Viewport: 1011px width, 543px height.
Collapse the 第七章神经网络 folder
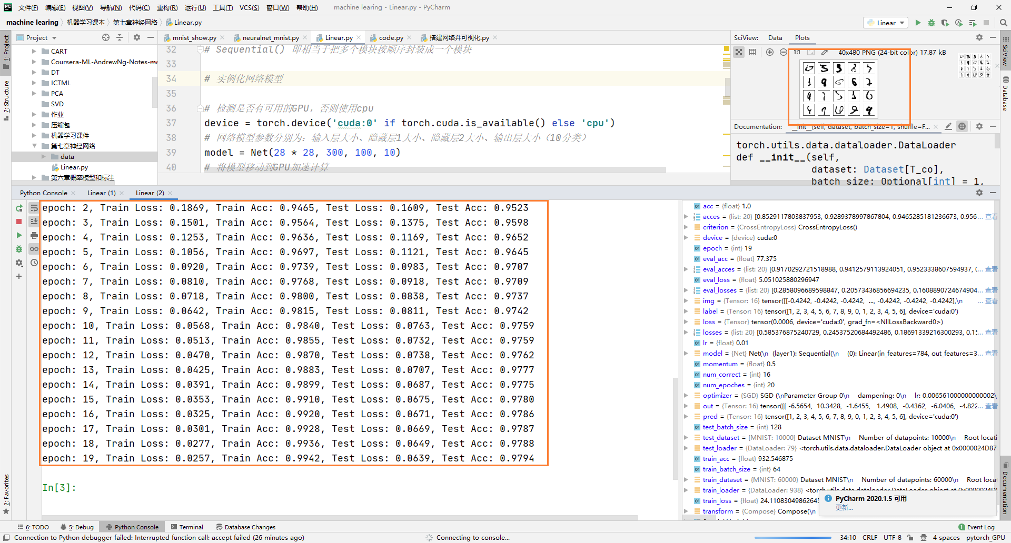pos(34,146)
